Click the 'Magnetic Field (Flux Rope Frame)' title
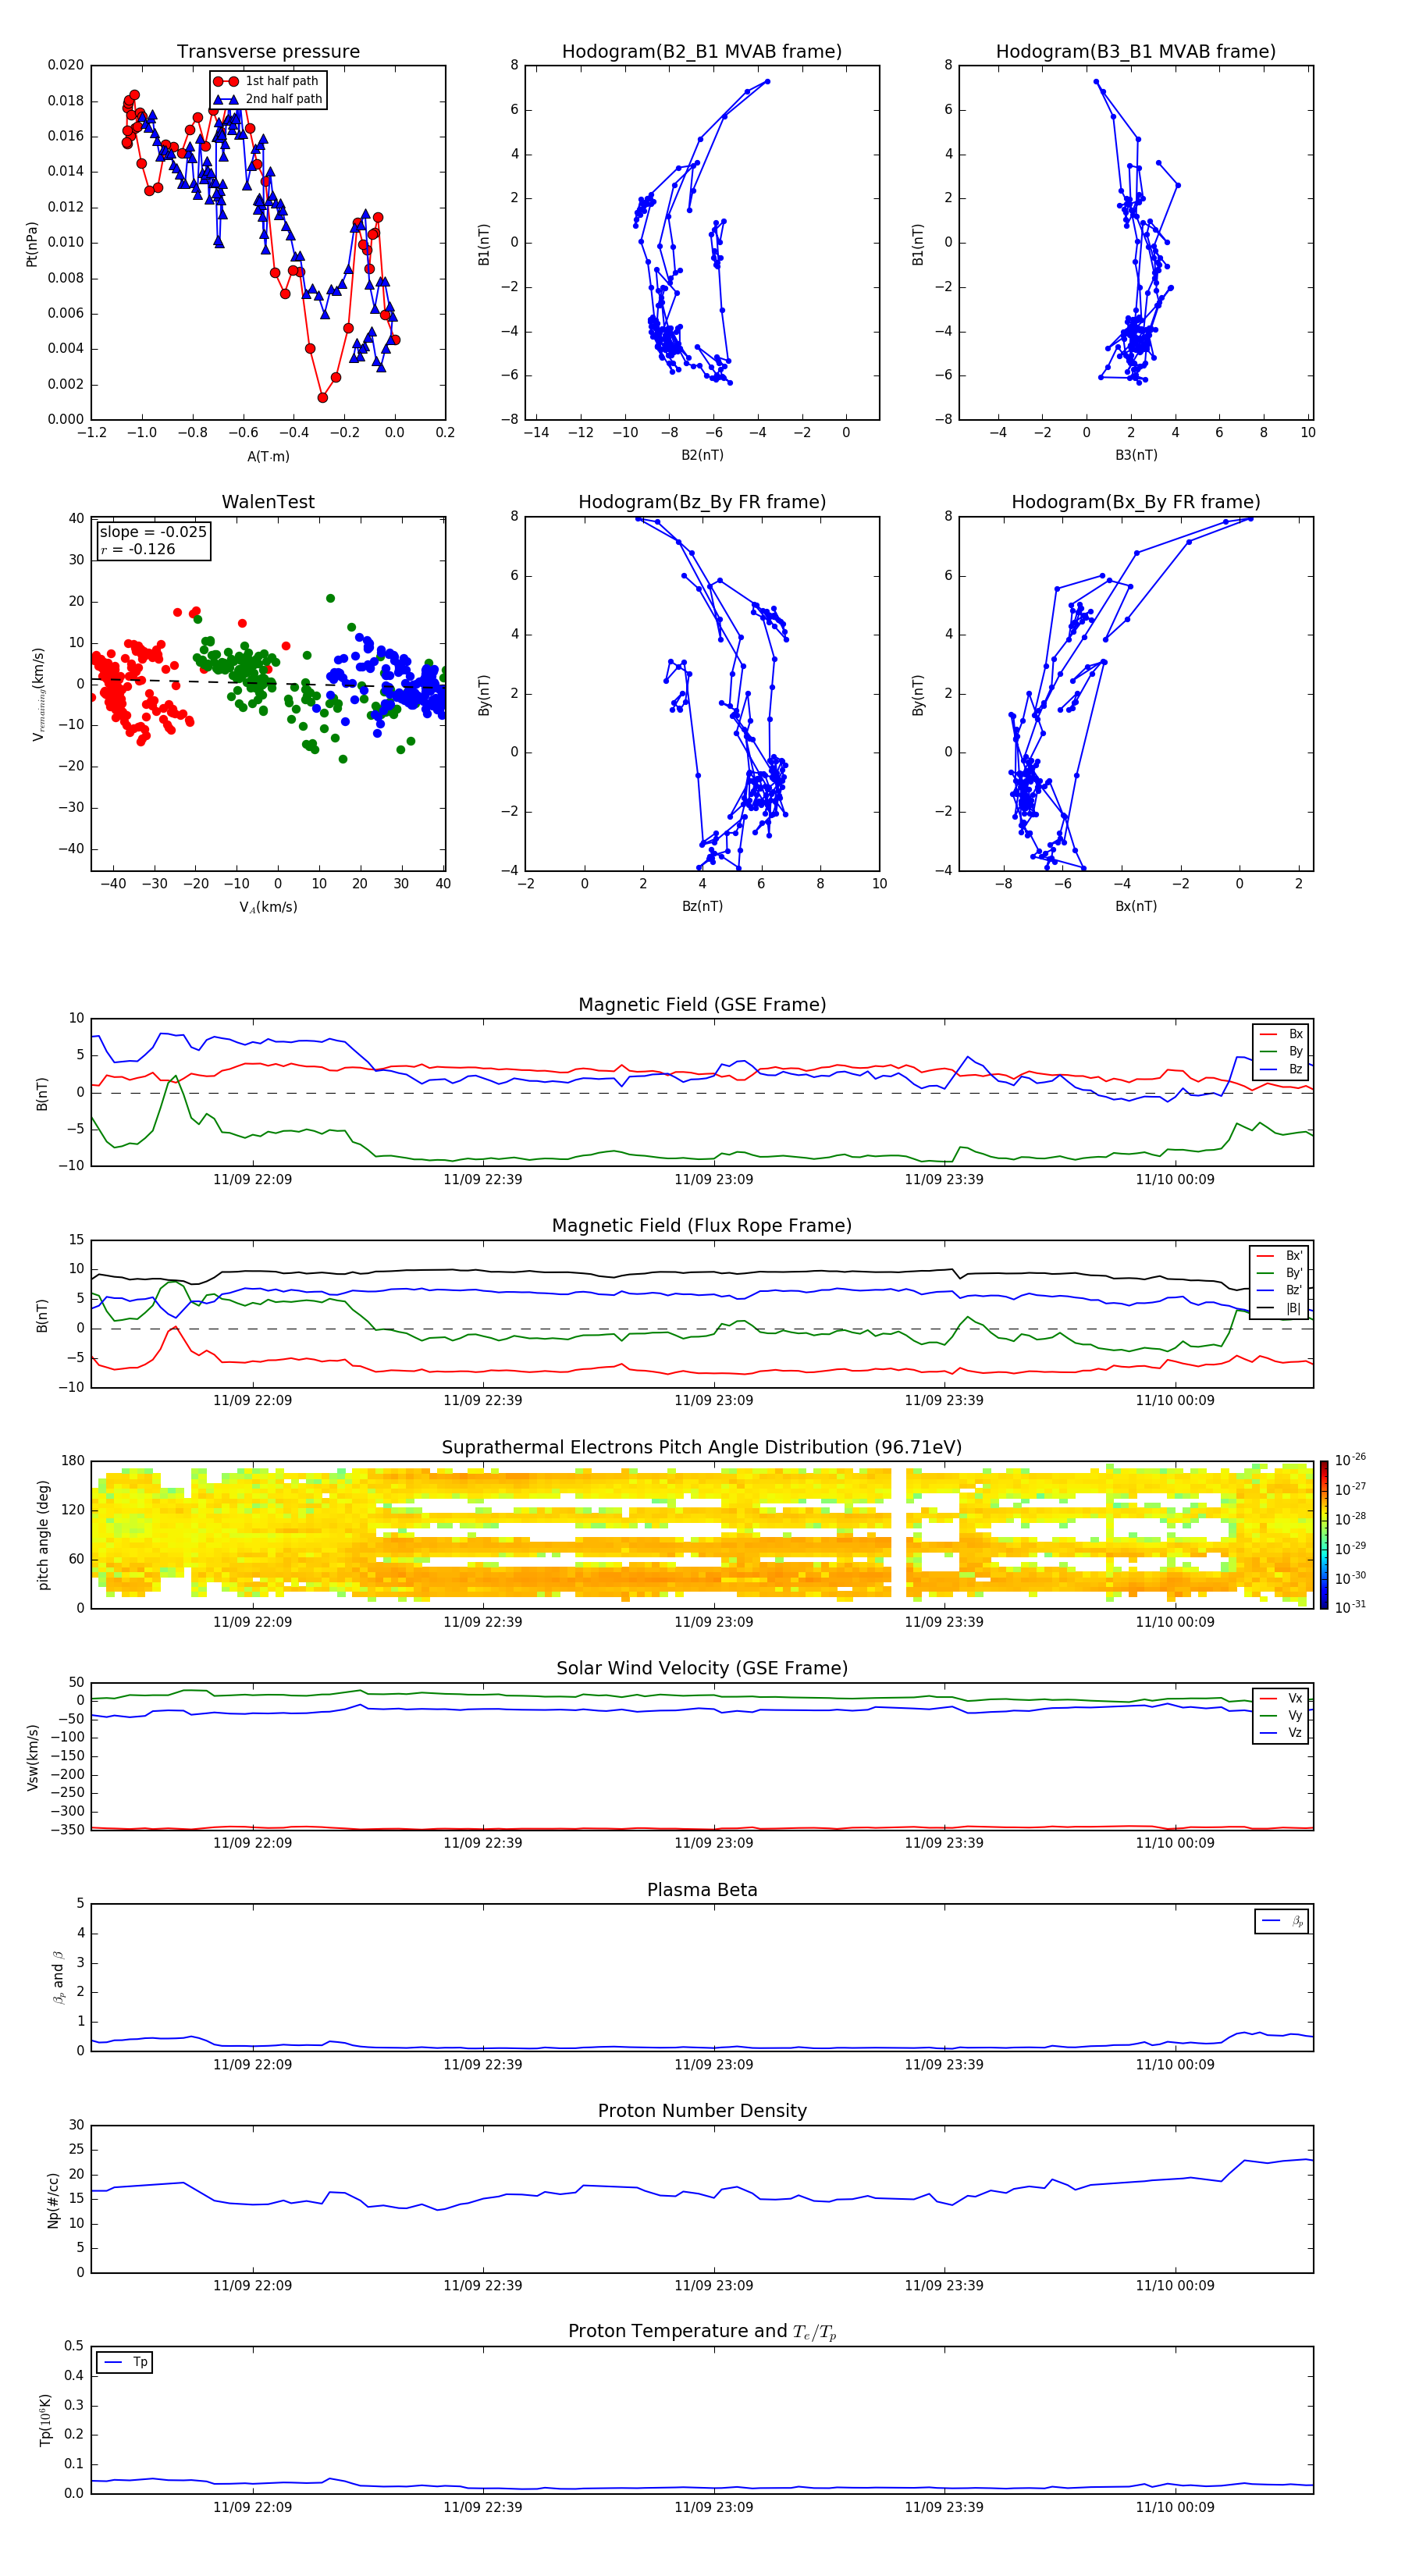This screenshot has height=2576, width=1405. coord(702,1226)
